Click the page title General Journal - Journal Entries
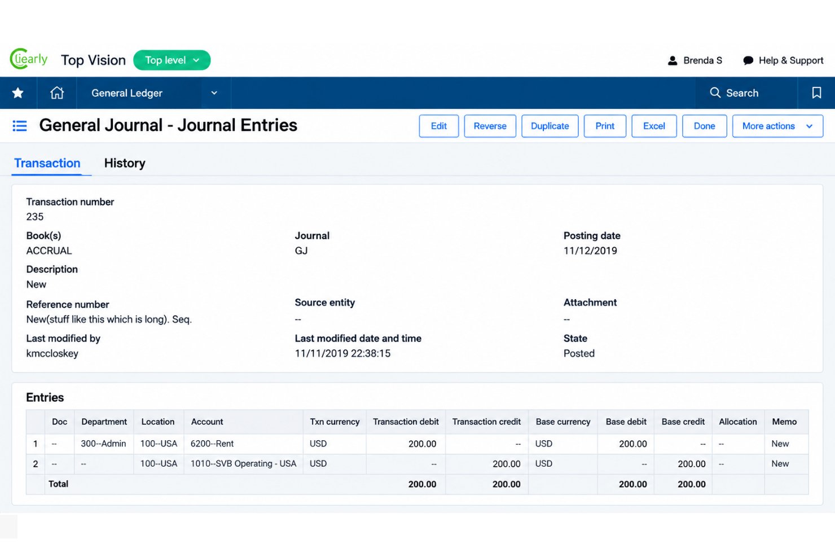 click(168, 125)
